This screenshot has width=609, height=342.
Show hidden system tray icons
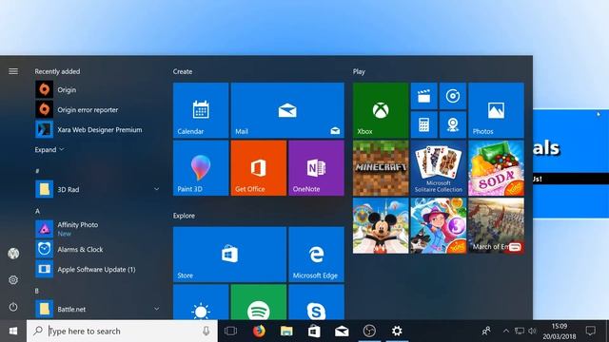(x=505, y=332)
